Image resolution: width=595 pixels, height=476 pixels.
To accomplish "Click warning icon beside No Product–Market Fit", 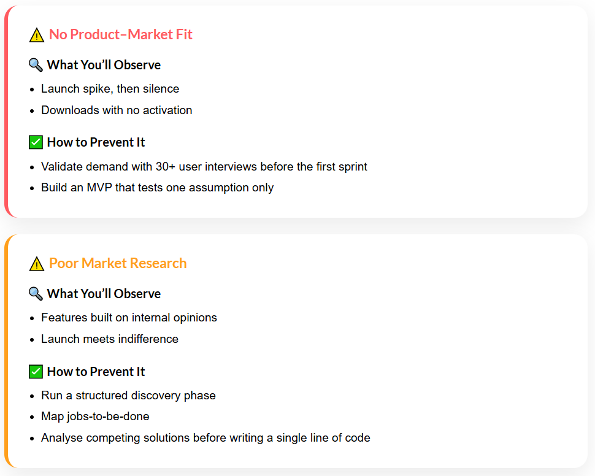I will (36, 35).
